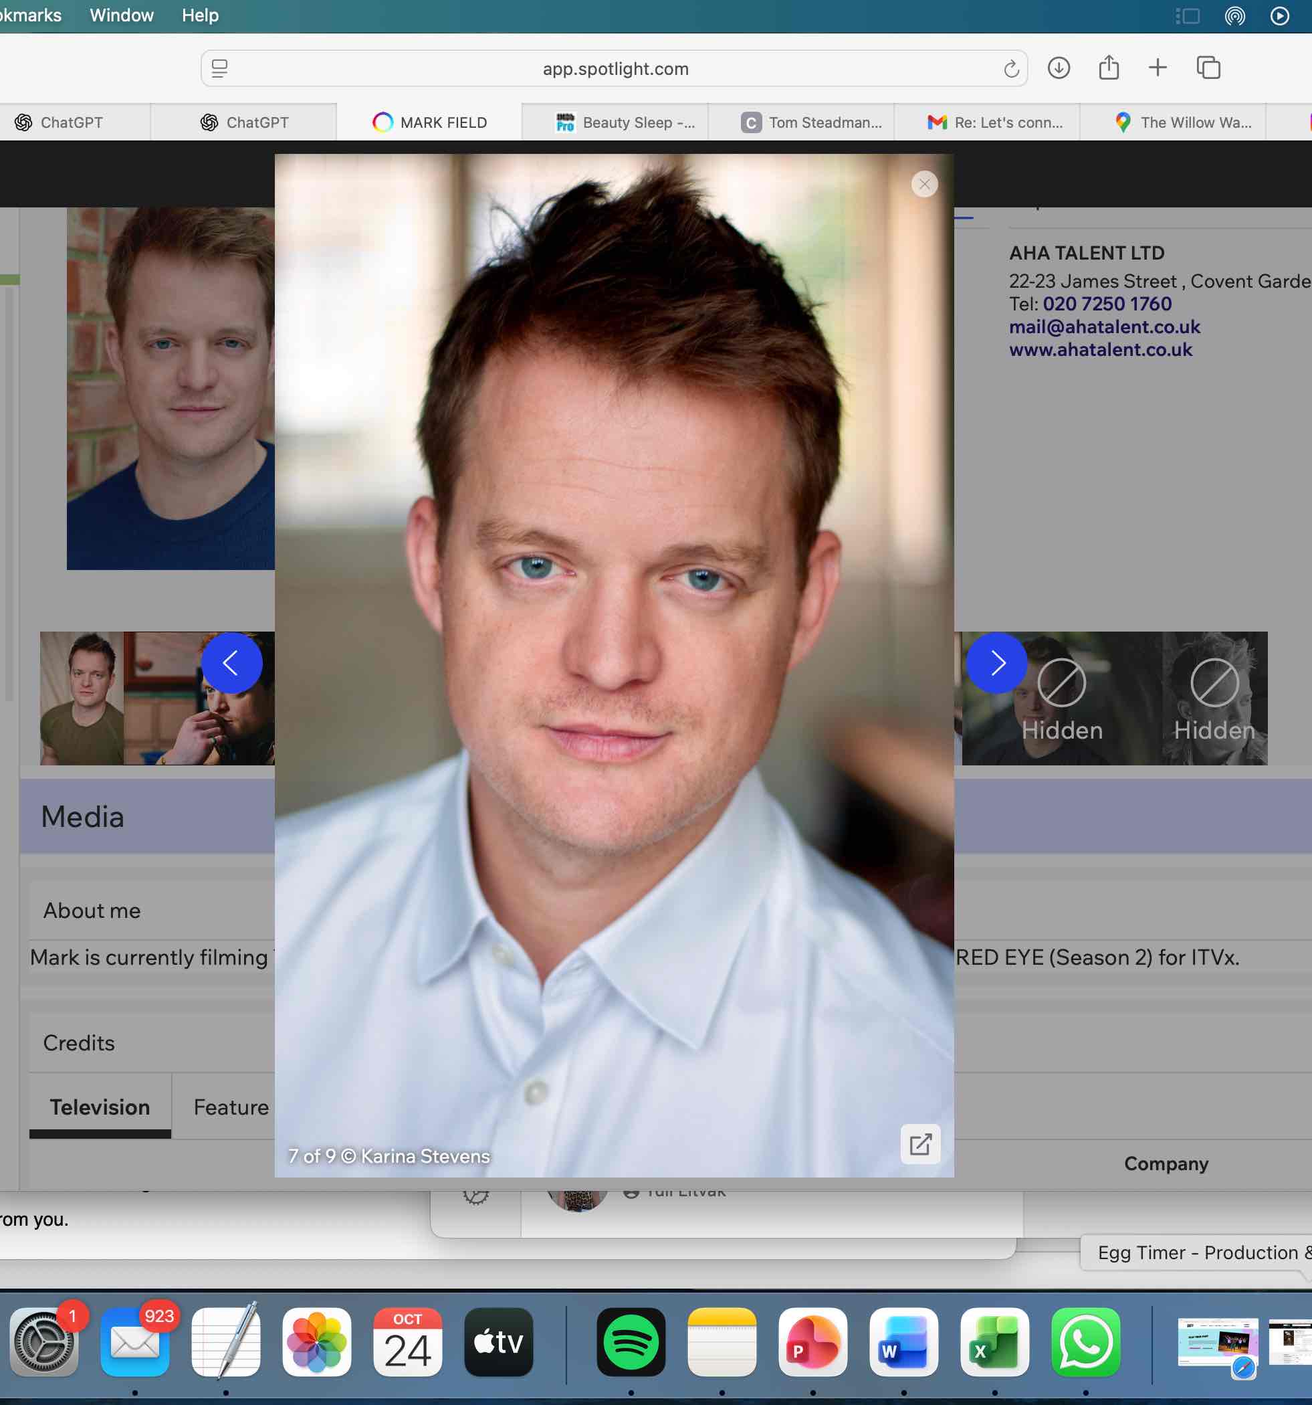
Task: Select the green t-shirt headshot thumbnail
Action: pos(82,698)
